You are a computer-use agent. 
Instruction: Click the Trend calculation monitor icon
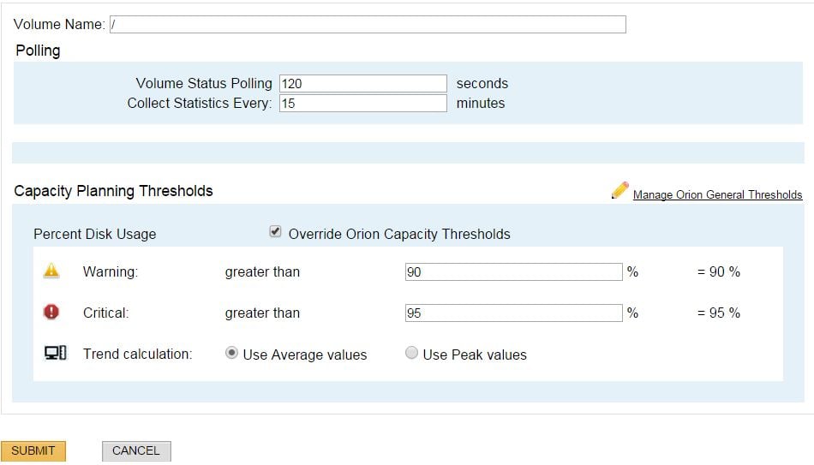coord(55,353)
